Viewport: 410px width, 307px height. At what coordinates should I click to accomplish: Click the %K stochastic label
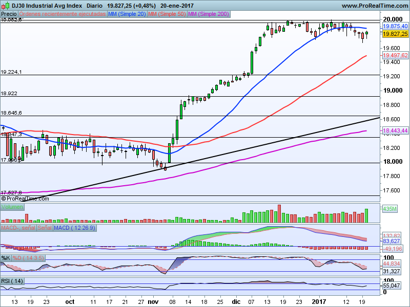6,258
